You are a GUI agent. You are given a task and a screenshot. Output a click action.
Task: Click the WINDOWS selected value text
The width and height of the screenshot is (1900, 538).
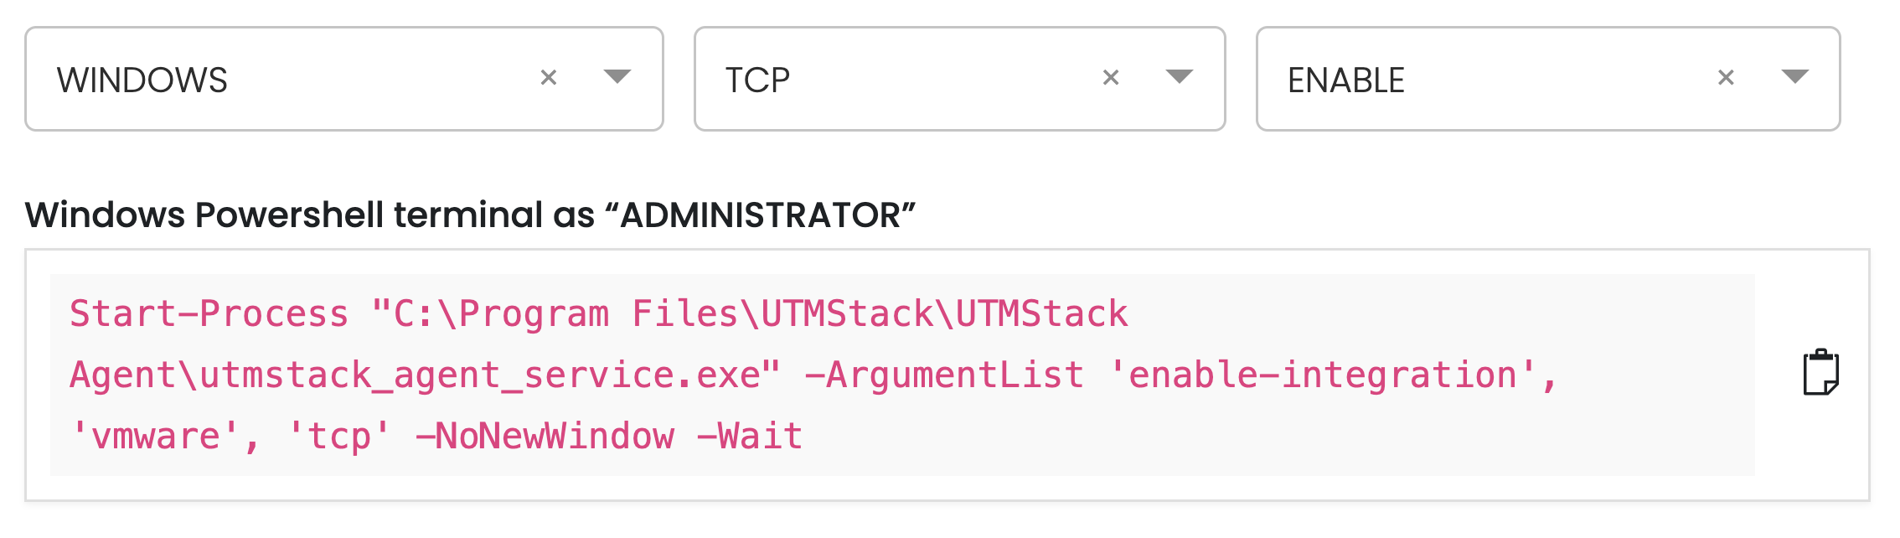142,80
